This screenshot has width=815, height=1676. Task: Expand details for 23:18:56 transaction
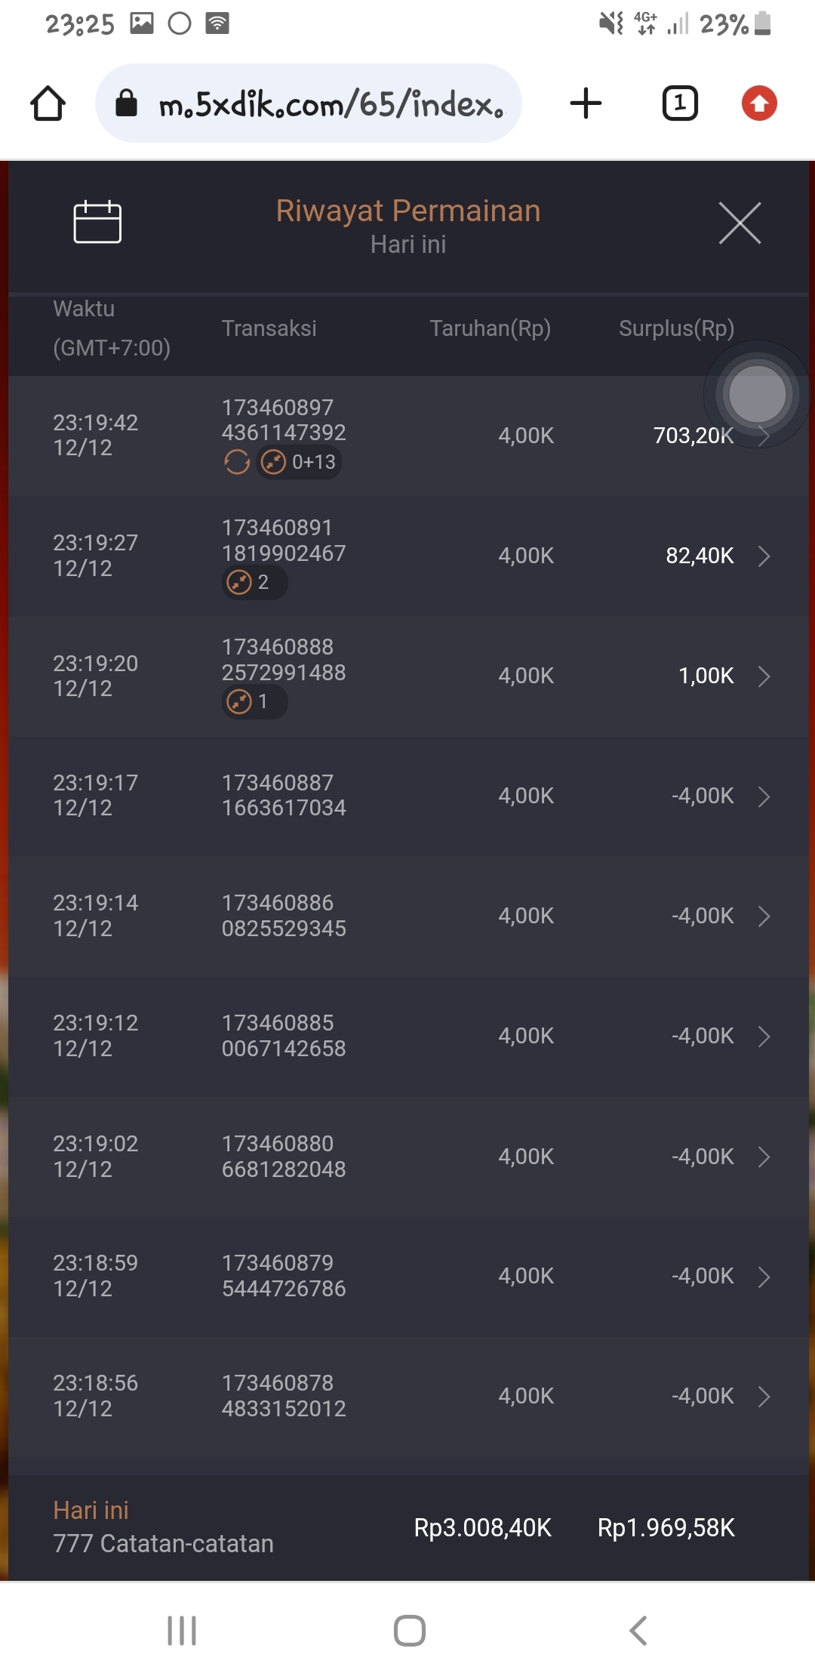point(764,1397)
